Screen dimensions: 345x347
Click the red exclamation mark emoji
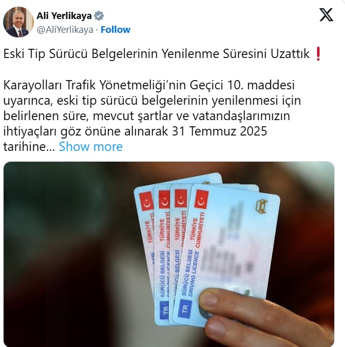pos(318,54)
